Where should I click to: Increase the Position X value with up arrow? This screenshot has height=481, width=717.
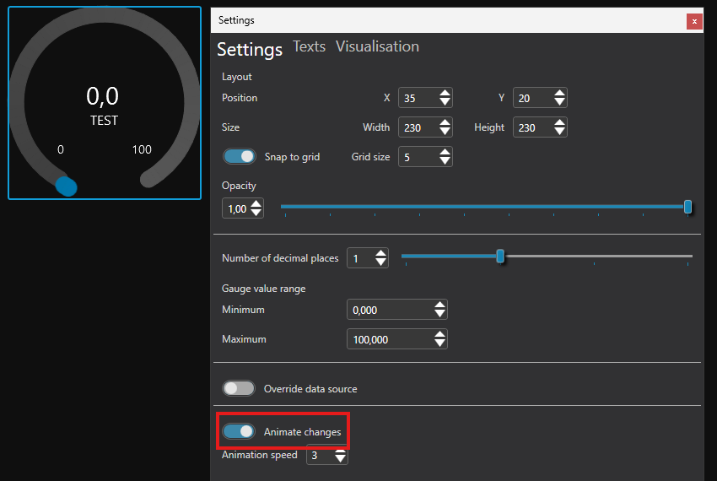tap(445, 93)
